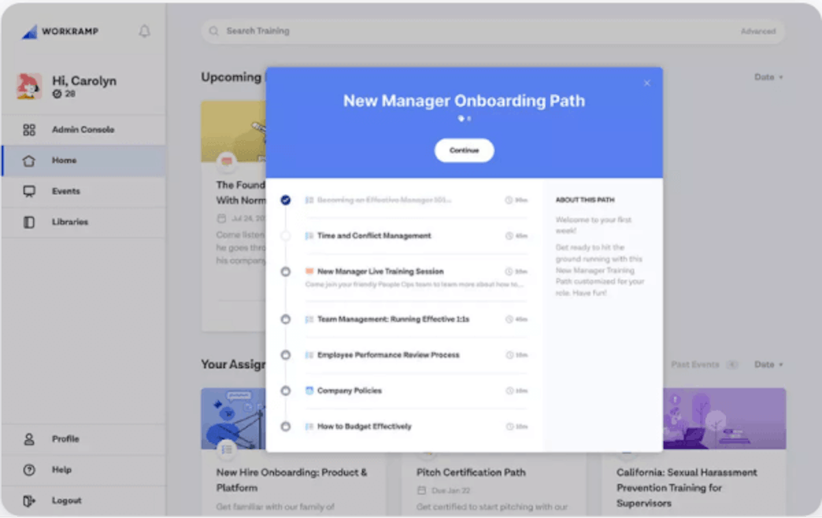This screenshot has width=822, height=518.
Task: Click the Logout door icon
Action: coord(29,501)
